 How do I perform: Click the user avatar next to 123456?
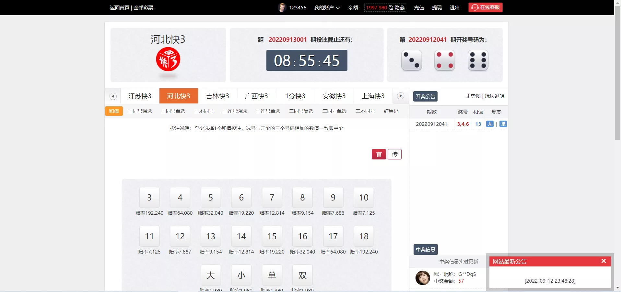282,7
